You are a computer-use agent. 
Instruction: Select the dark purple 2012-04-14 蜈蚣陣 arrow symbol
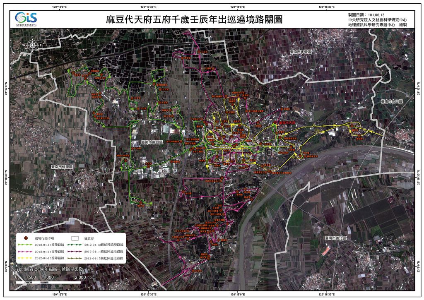[75, 251]
